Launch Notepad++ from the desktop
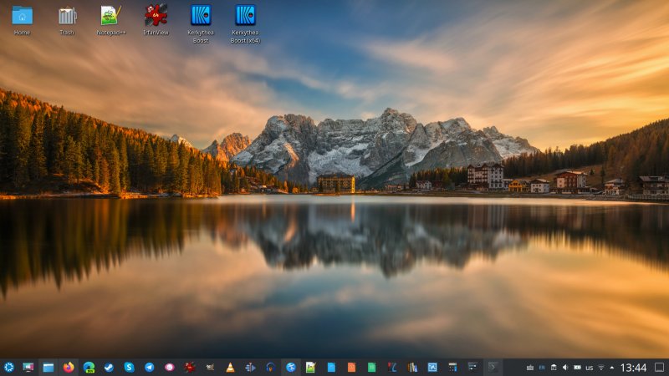The width and height of the screenshot is (669, 376). (x=110, y=16)
